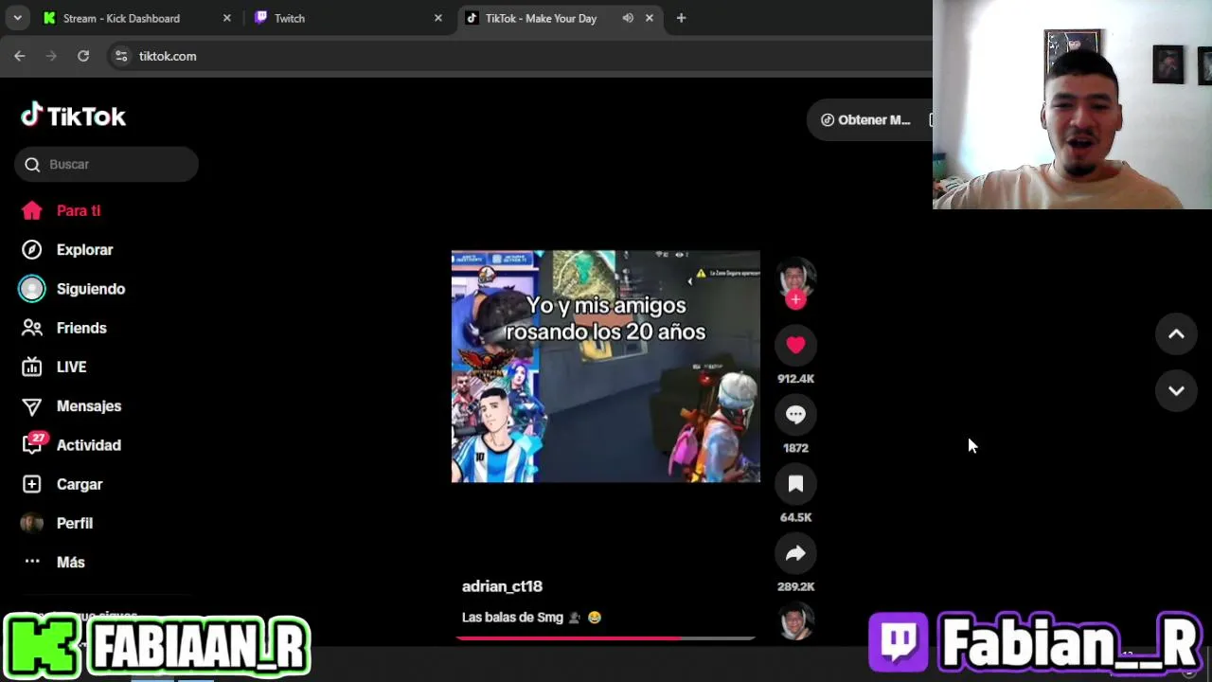This screenshot has width=1212, height=682.
Task: Close the Kick Dashboard tab
Action: pyautogui.click(x=226, y=18)
